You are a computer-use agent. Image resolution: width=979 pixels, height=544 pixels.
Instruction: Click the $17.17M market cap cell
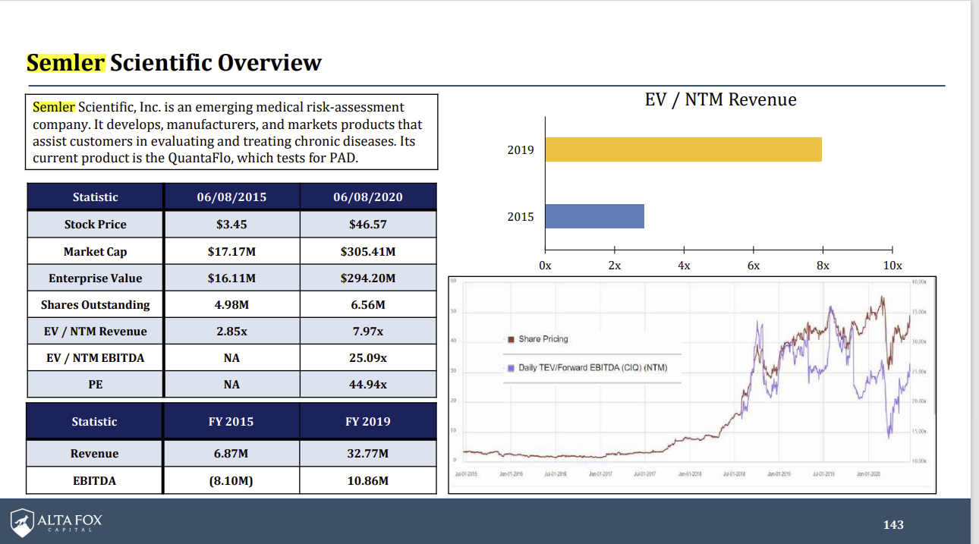[x=231, y=251]
